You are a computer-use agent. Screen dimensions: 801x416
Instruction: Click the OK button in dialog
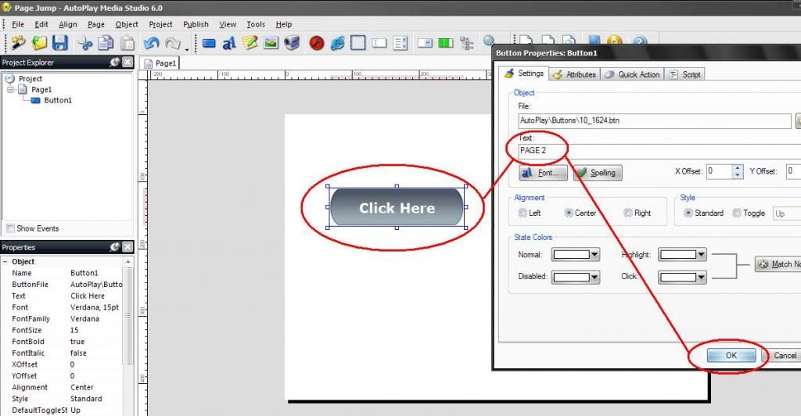[x=731, y=355]
